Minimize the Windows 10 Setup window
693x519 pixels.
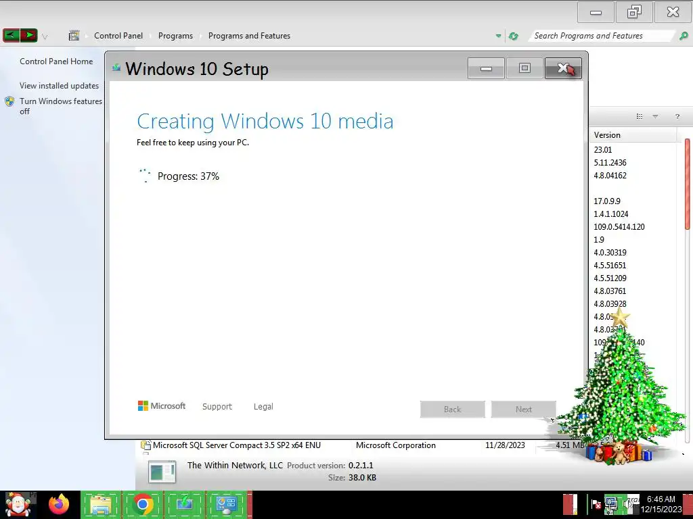coord(486,68)
